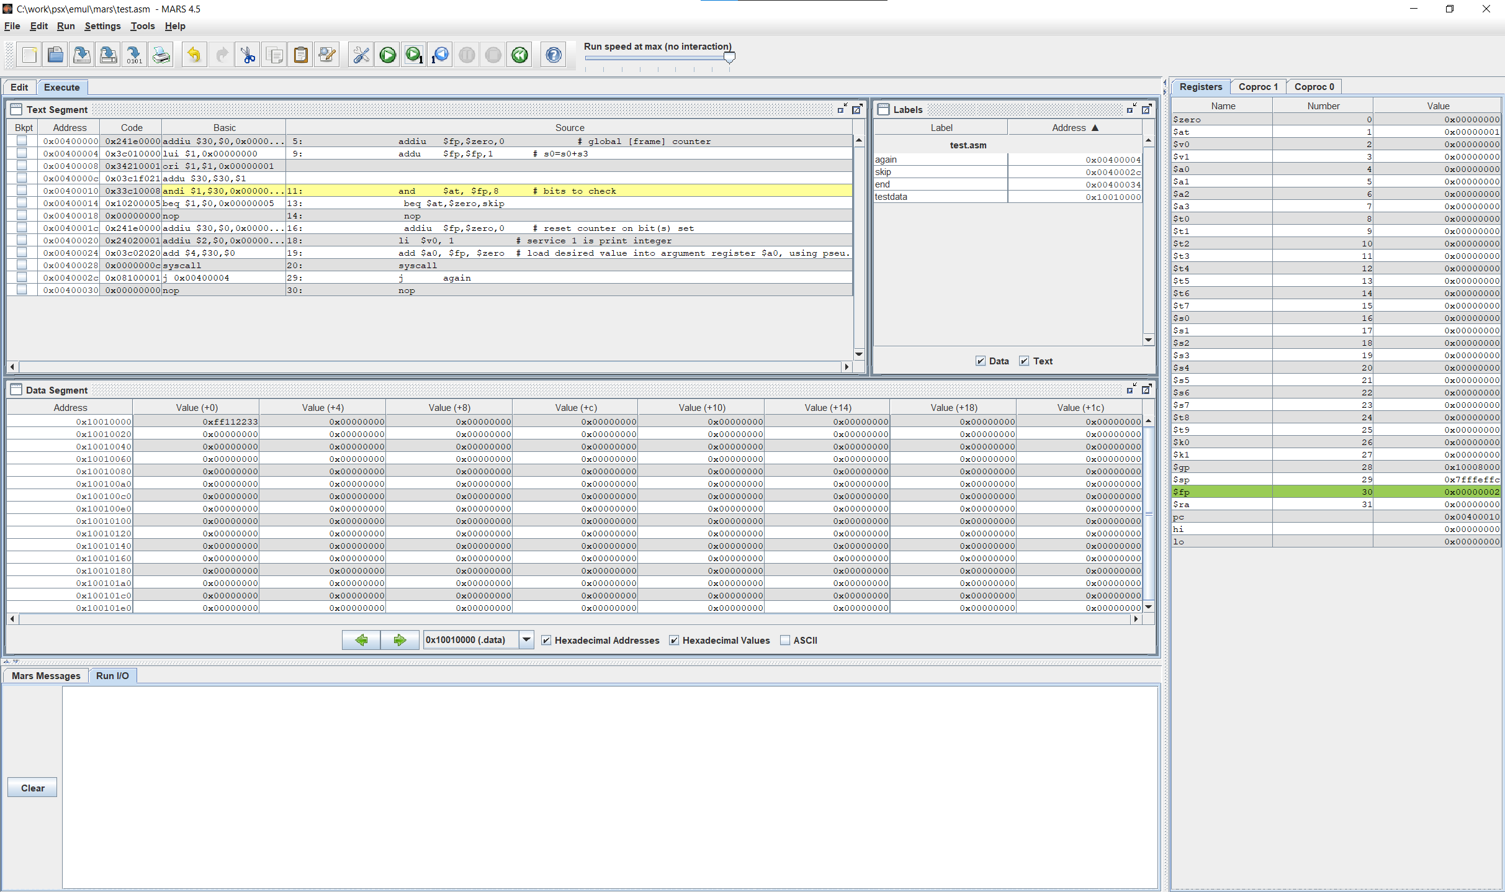Adjust the Run speed slider
This screenshot has width=1505, height=892.
click(x=729, y=58)
